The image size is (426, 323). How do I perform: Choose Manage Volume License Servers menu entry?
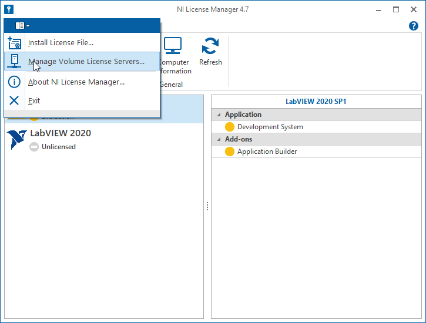86,62
